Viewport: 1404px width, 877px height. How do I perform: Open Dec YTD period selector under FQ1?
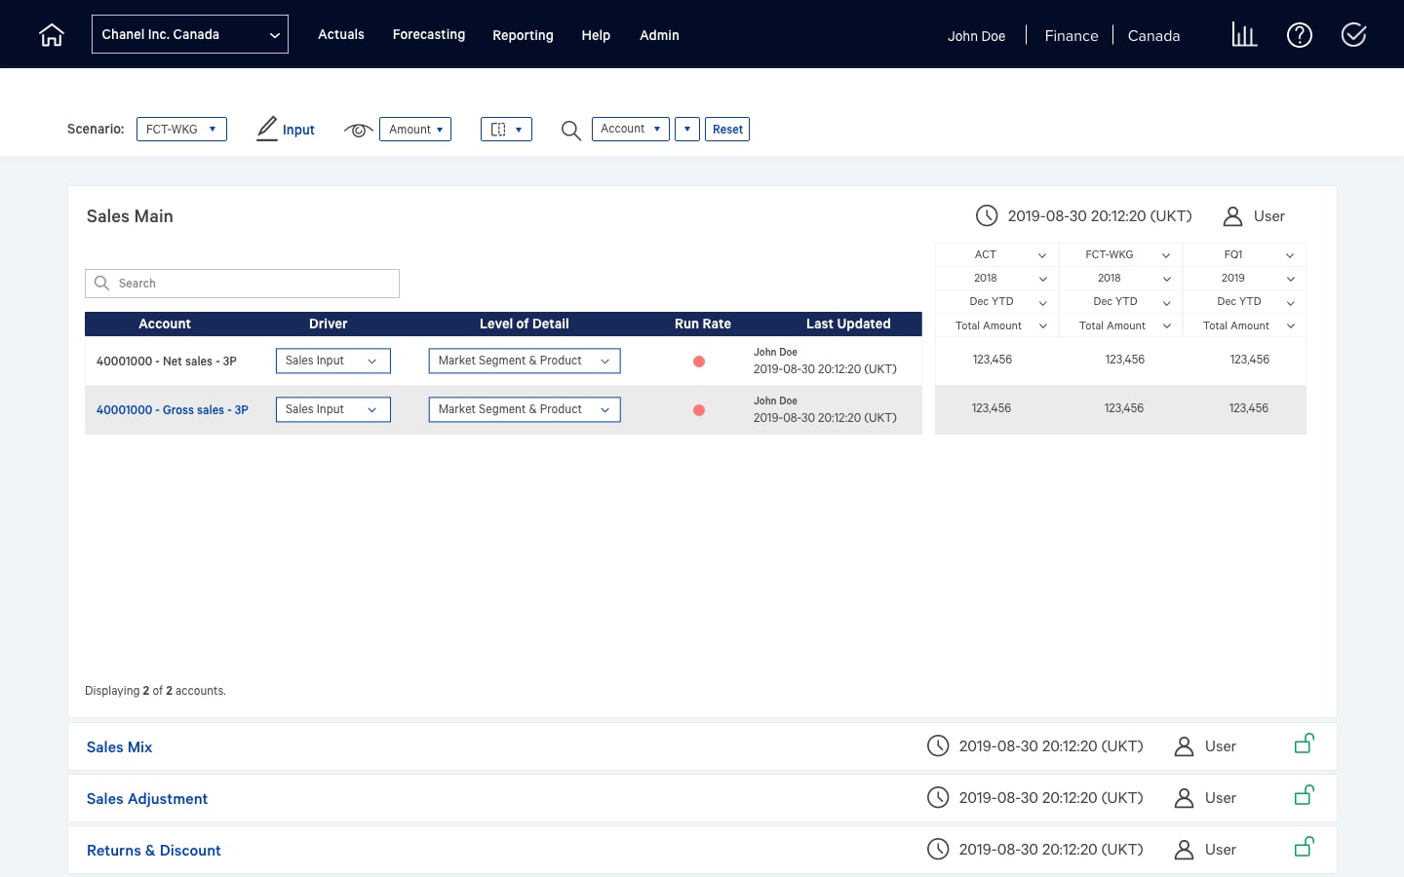[1244, 301]
